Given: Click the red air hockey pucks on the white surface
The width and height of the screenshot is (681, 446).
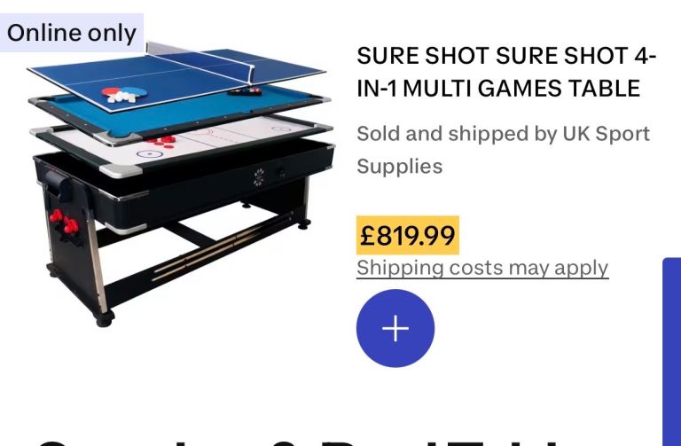Looking at the screenshot, I should pyautogui.click(x=161, y=141).
